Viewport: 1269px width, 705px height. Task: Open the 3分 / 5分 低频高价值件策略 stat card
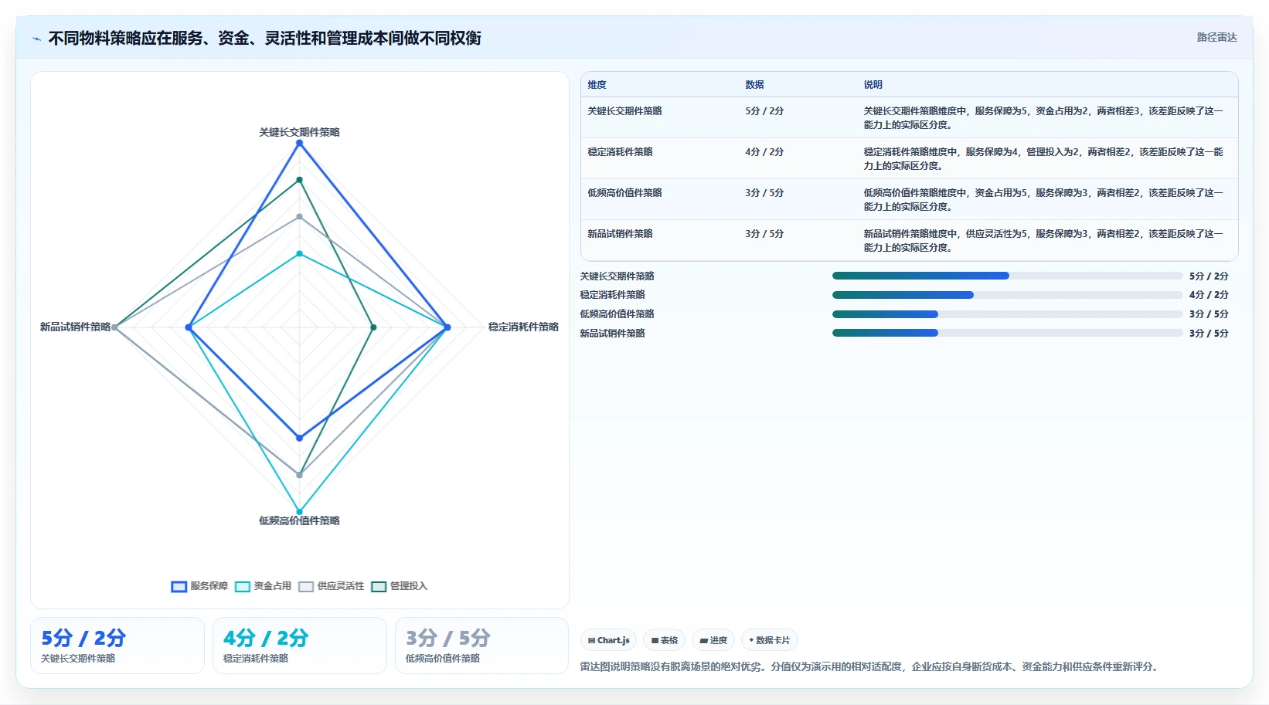(x=482, y=646)
